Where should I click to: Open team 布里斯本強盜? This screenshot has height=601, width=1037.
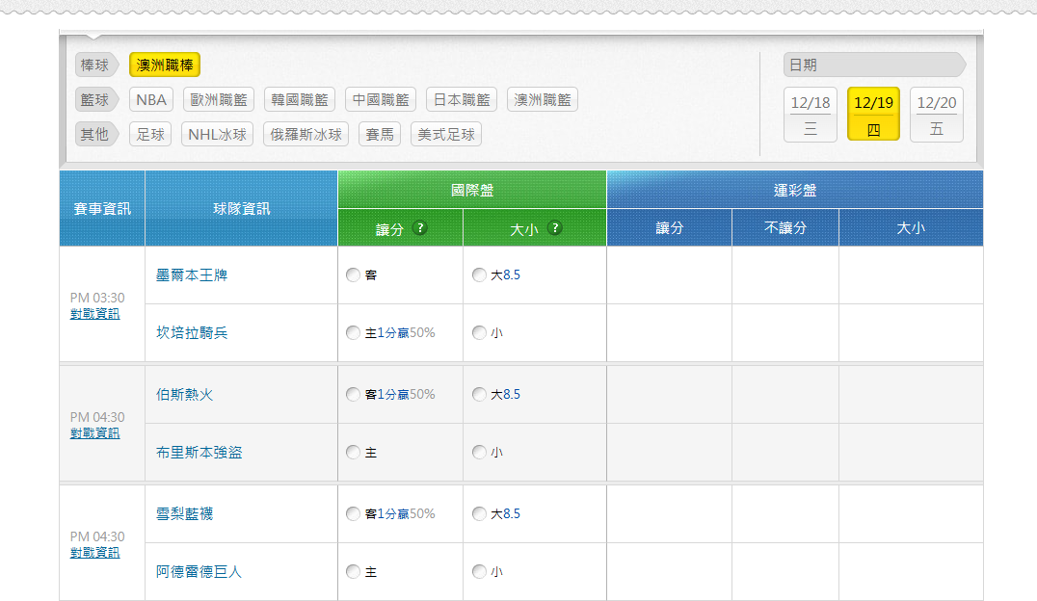click(x=199, y=453)
